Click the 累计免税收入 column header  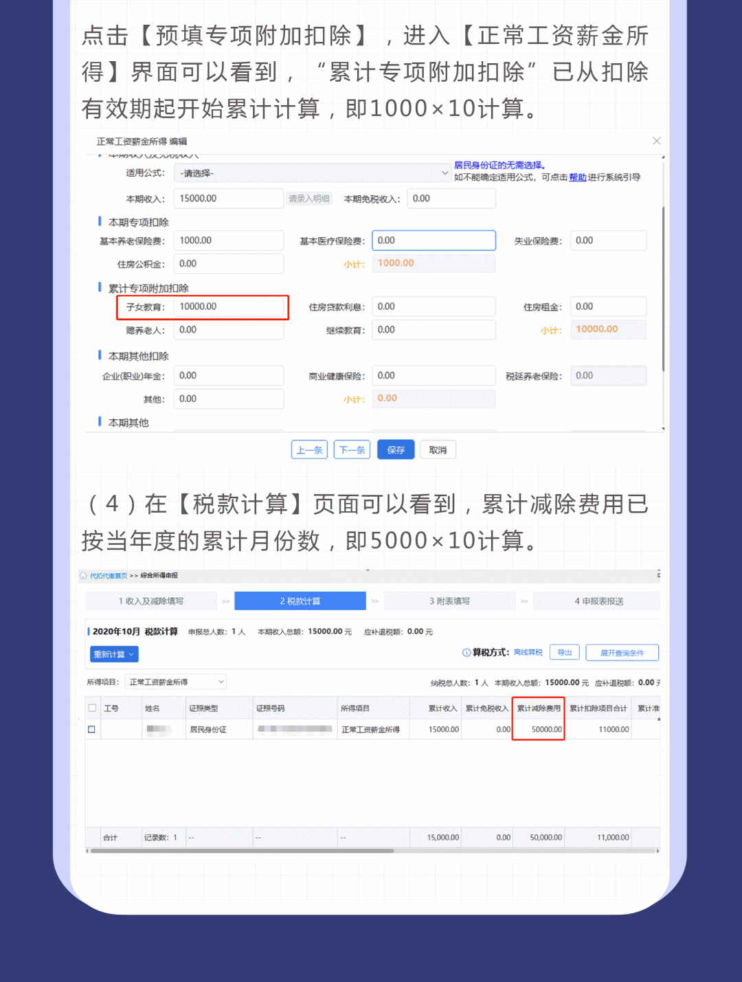click(487, 708)
